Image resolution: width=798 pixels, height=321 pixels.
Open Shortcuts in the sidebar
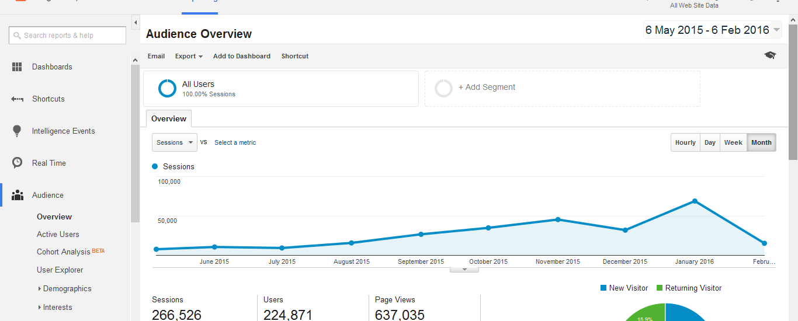tap(48, 99)
